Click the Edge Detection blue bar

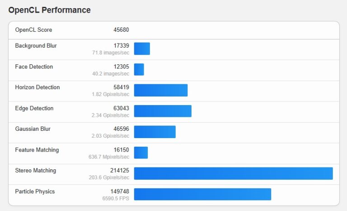(x=163, y=111)
